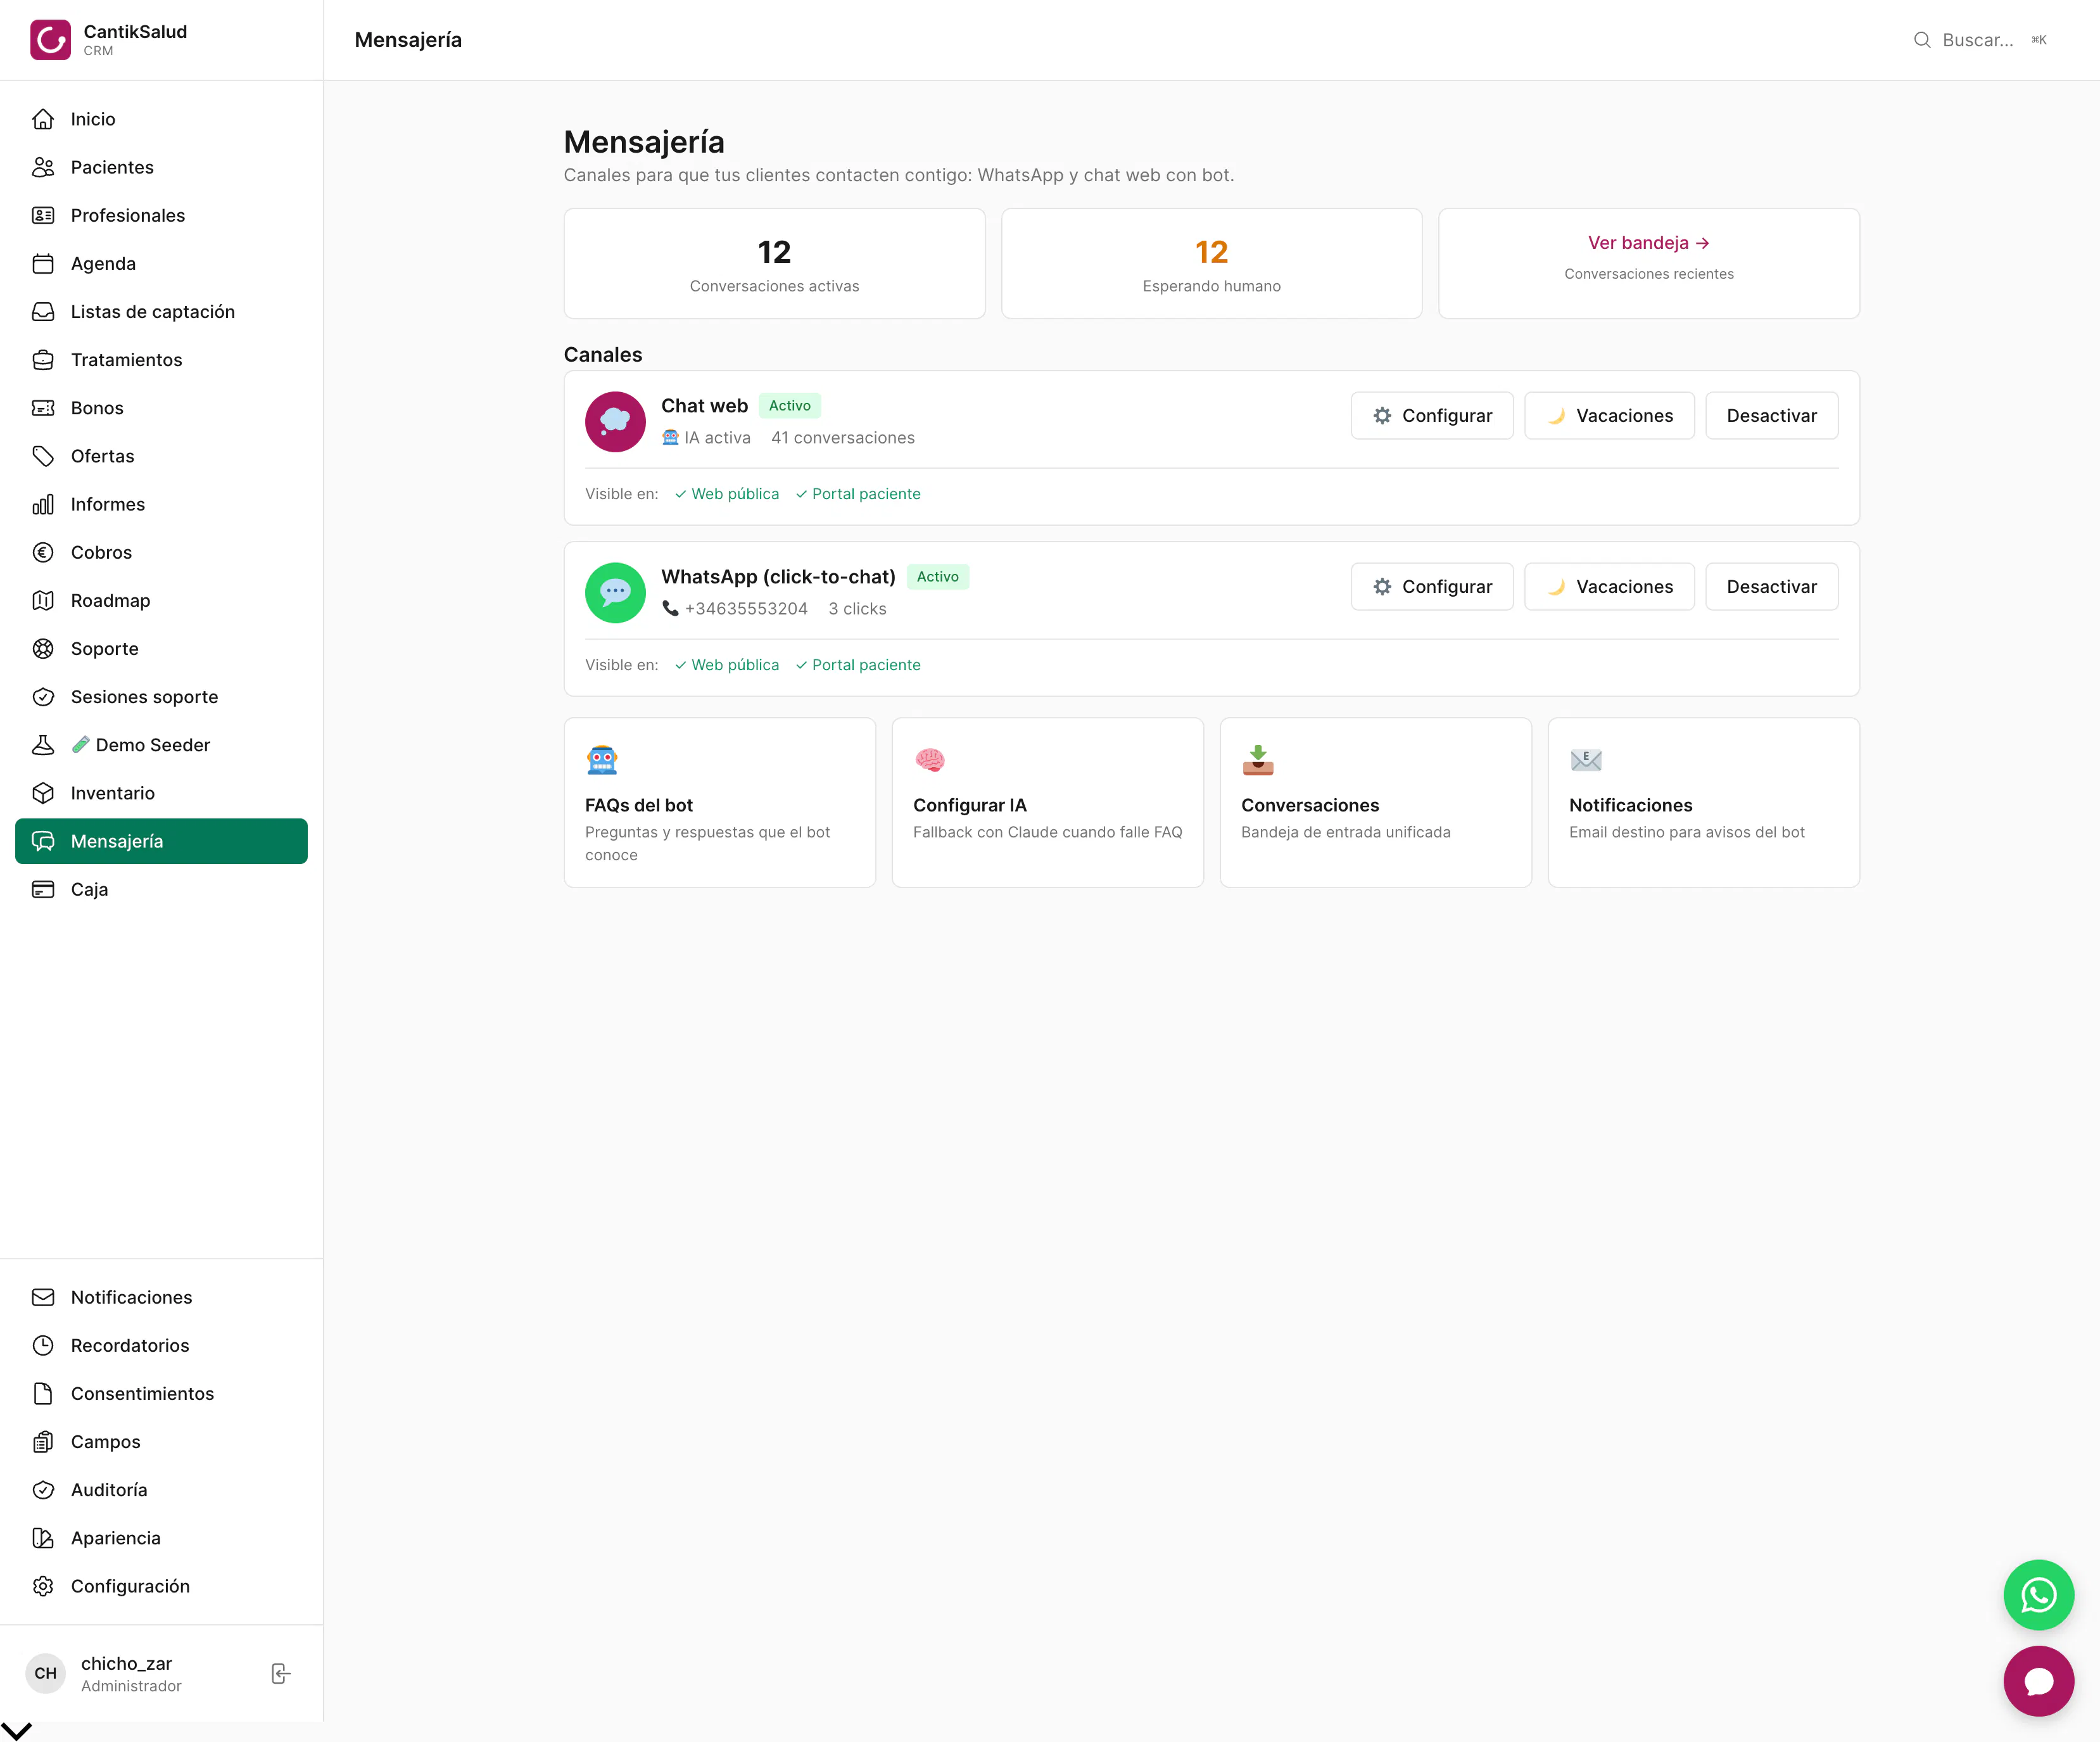Open Apariencia in the sidebar
Screen dimensions: 2100x1742
(161, 1538)
